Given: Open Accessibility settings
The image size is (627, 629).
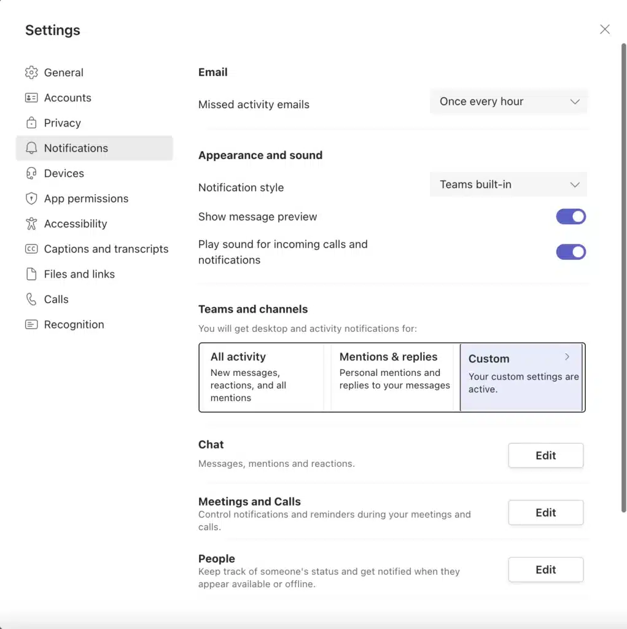Looking at the screenshot, I should 95,224.
